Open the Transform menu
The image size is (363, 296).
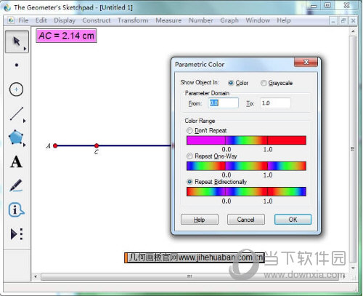[133, 20]
